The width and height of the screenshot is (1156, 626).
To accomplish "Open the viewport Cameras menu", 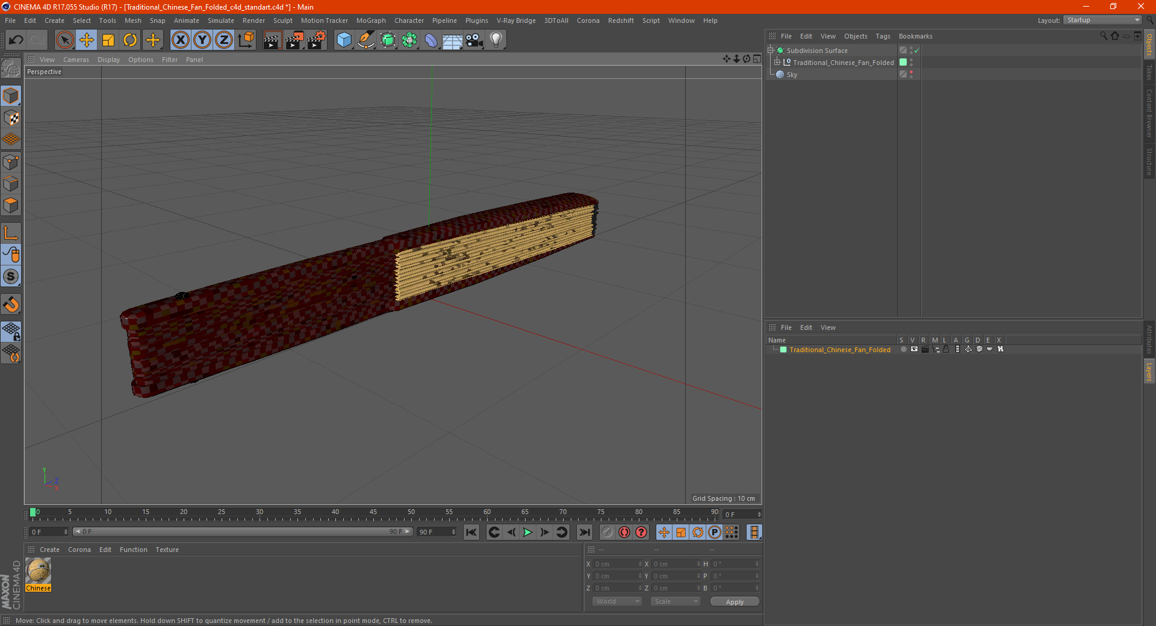I will pos(76,60).
